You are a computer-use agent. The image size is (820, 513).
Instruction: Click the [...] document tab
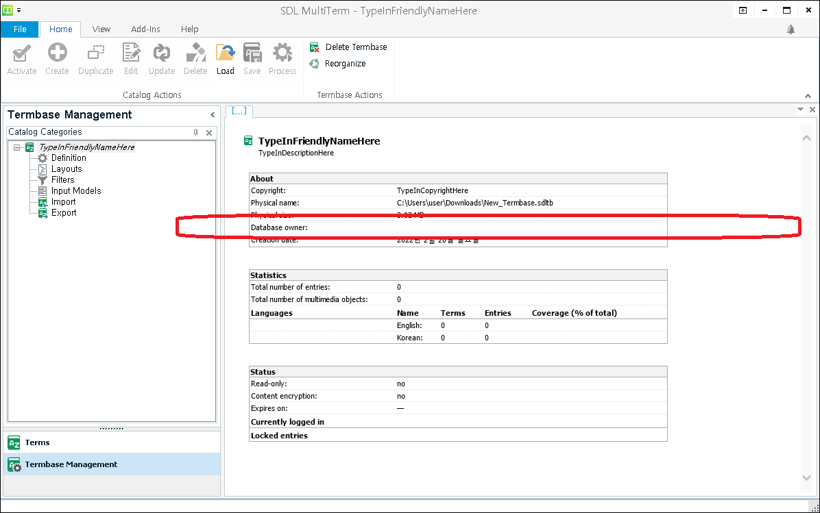coord(239,111)
